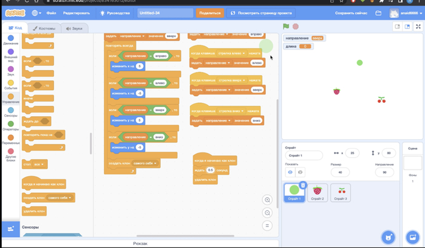Delete Спрайт 1 with trash icon
This screenshot has width=425, height=248.
click(x=303, y=185)
